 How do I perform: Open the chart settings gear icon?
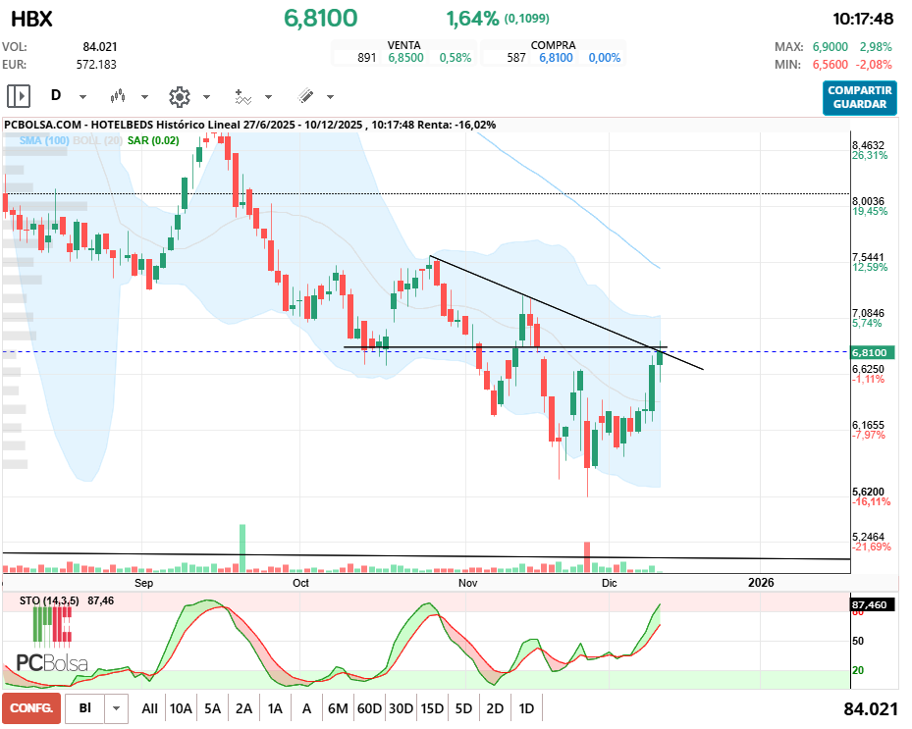click(179, 96)
